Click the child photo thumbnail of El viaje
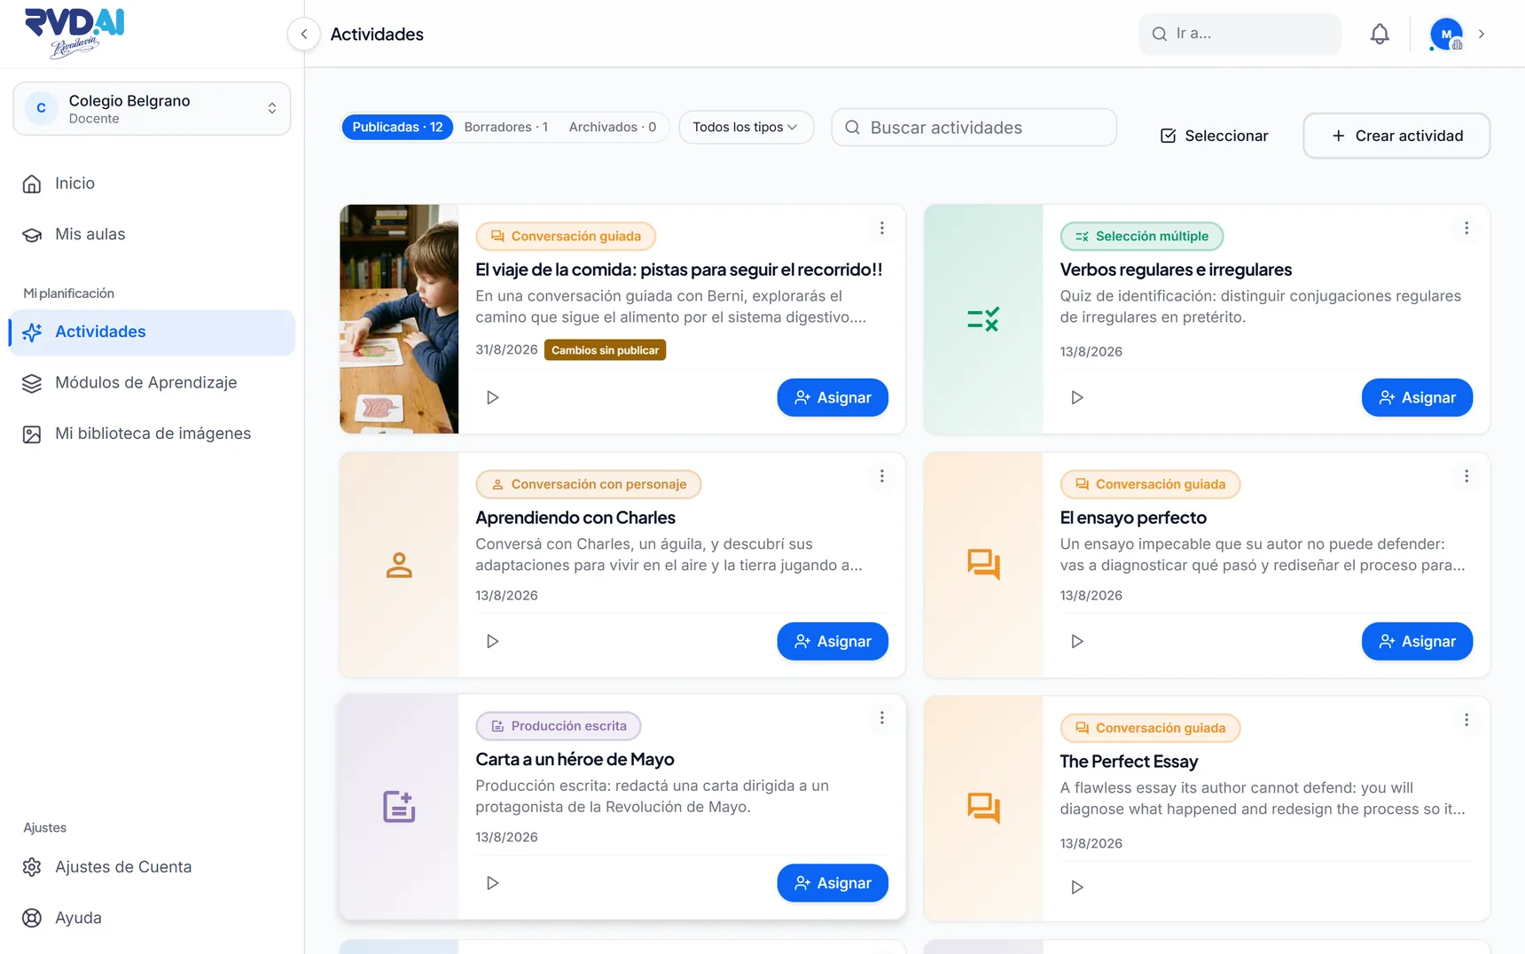This screenshot has width=1525, height=954. click(x=399, y=319)
